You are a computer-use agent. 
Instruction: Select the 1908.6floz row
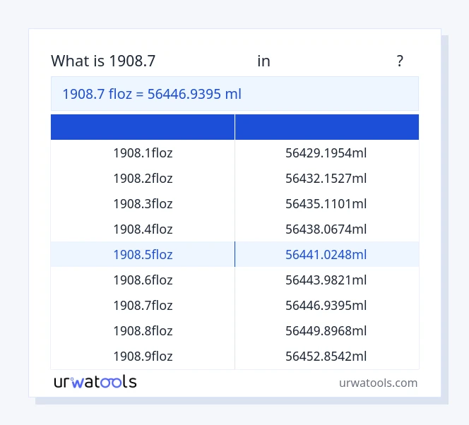(143, 280)
